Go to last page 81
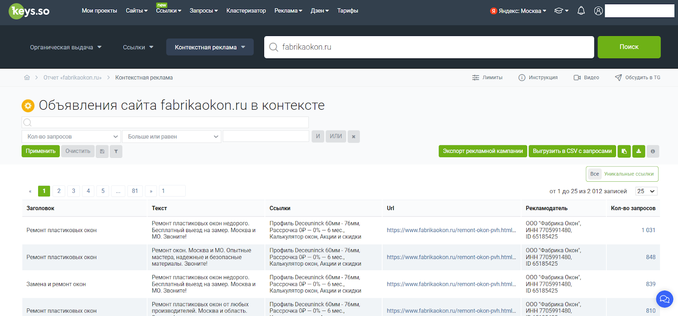This screenshot has width=678, height=316. 135,191
